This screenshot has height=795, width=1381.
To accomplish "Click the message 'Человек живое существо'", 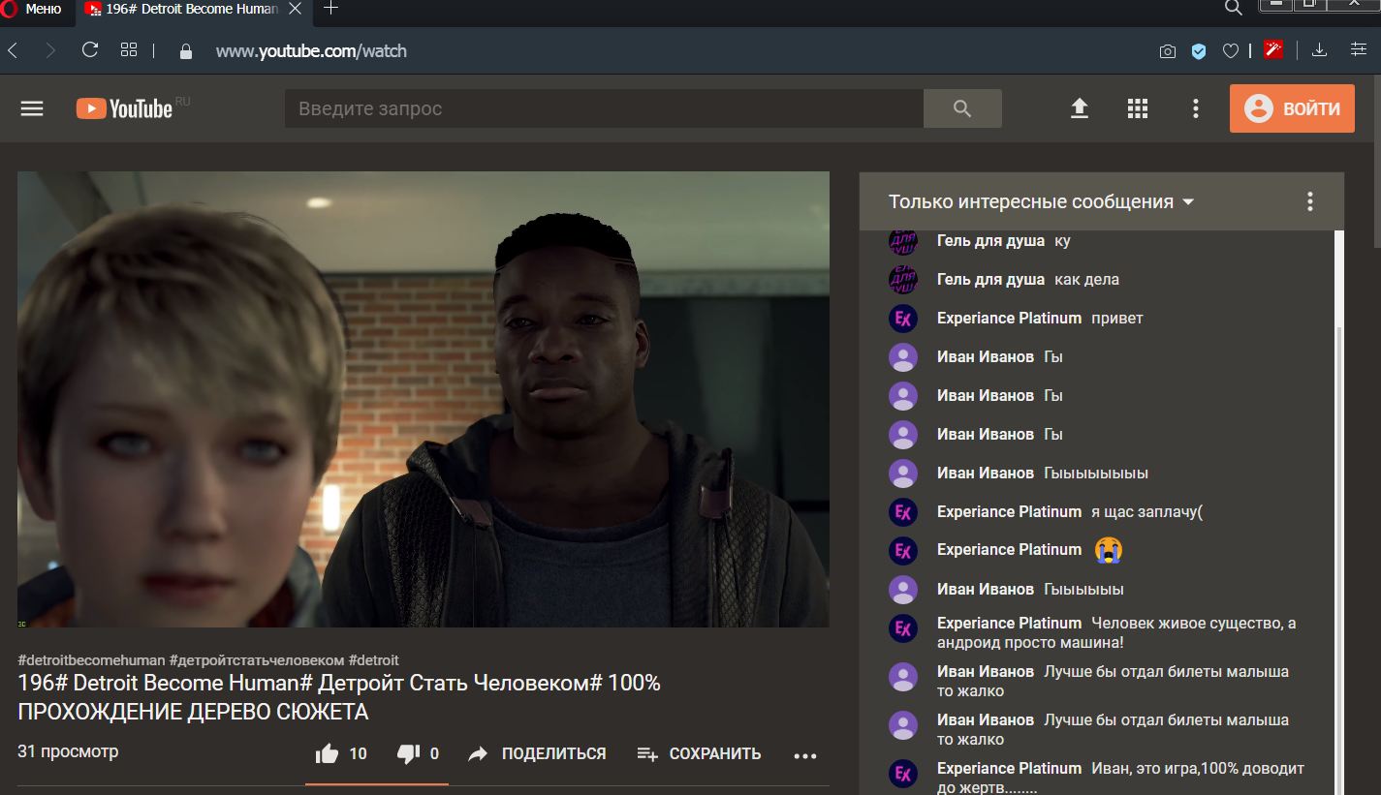I will [1116, 633].
